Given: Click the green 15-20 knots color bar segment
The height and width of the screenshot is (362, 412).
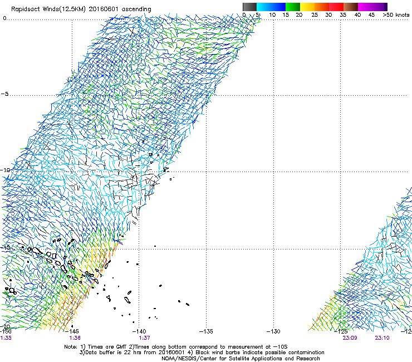Looking at the screenshot, I should pyautogui.click(x=293, y=7).
